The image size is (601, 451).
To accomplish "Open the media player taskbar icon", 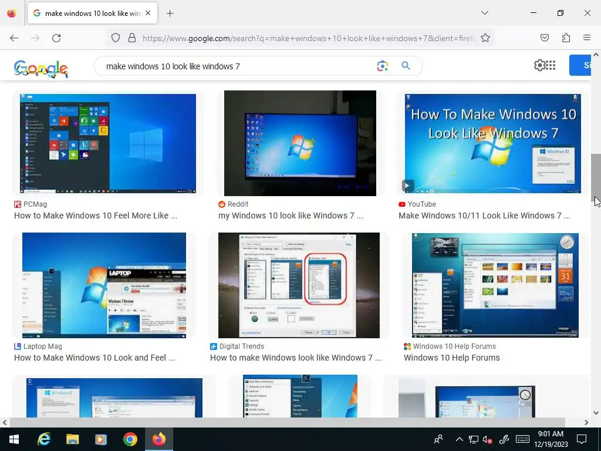I will (101, 439).
